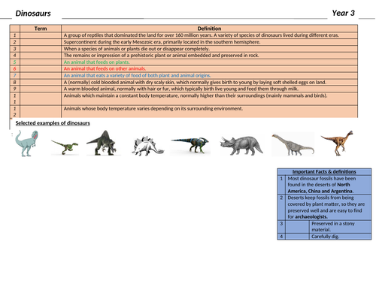Click the 'Important Facts & definitions' header
The width and height of the screenshot is (376, 290).
point(324,172)
